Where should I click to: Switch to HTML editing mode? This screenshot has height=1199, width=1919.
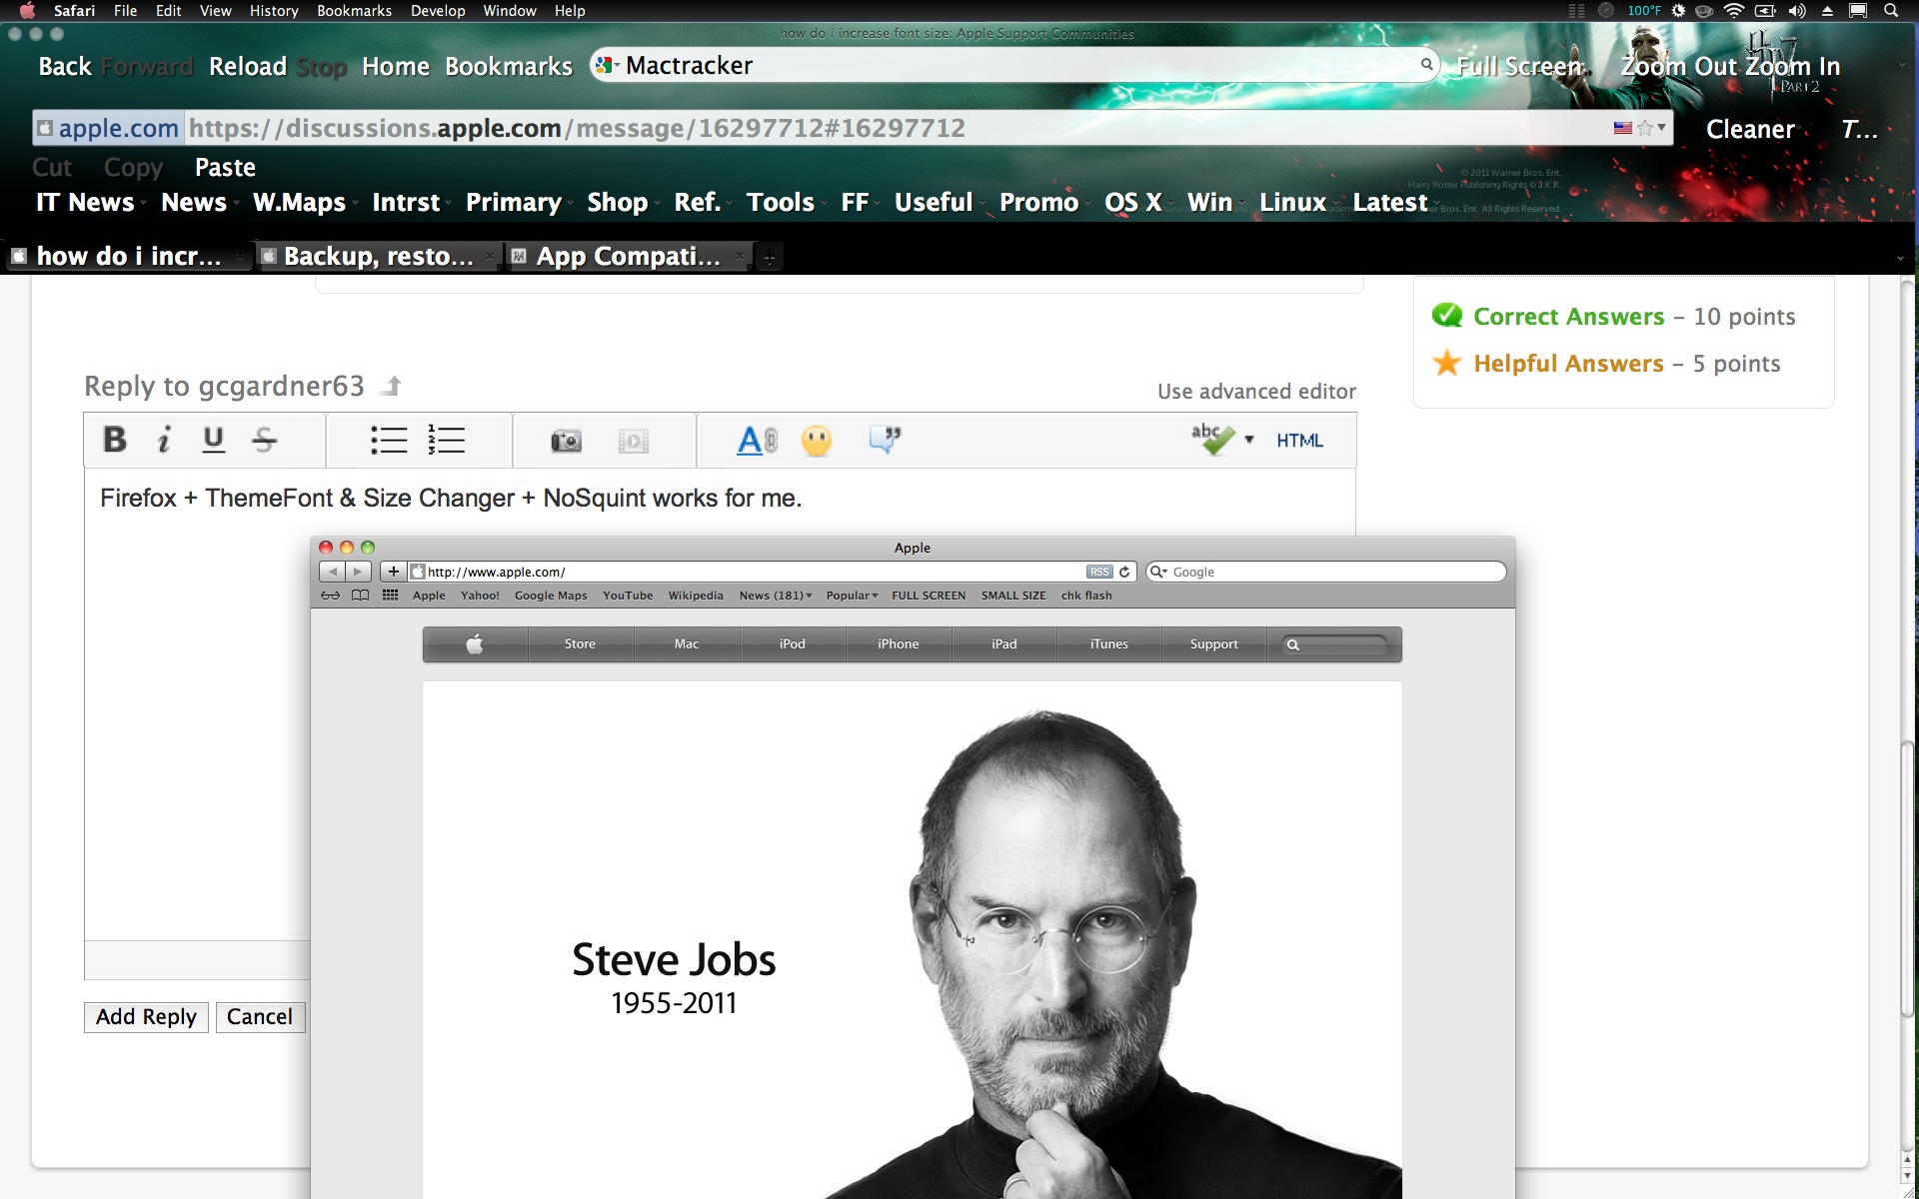[1299, 441]
